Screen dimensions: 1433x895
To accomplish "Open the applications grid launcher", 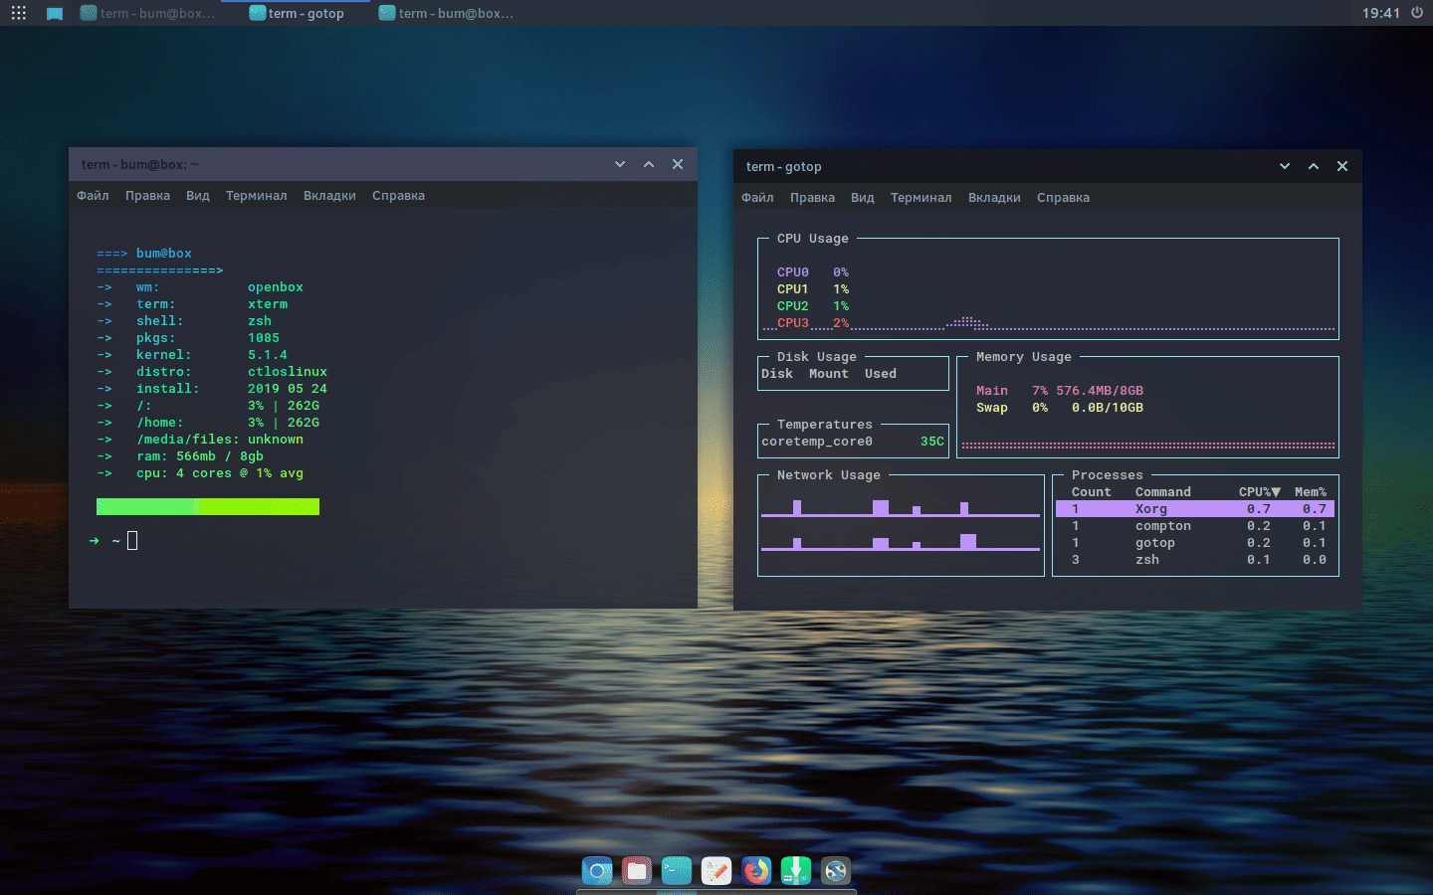I will 19,13.
